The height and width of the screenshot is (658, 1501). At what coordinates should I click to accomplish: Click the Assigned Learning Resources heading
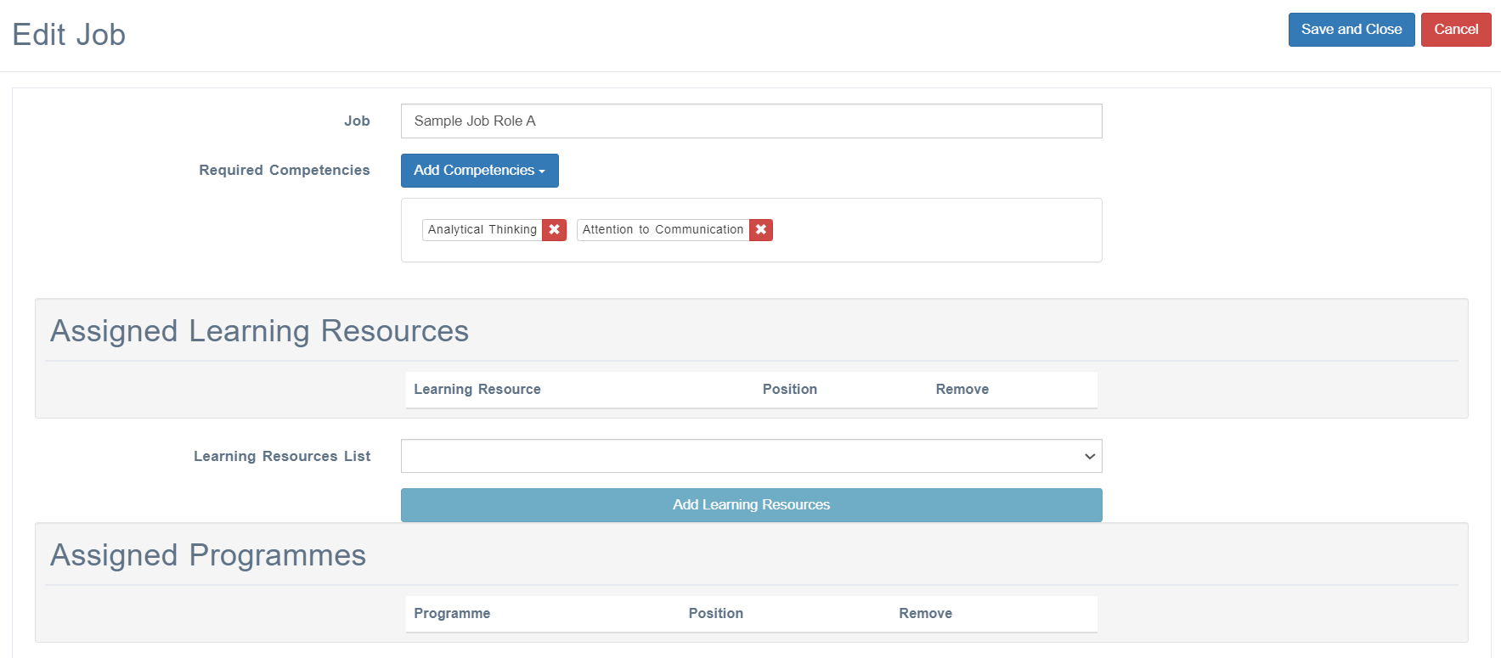coord(259,331)
